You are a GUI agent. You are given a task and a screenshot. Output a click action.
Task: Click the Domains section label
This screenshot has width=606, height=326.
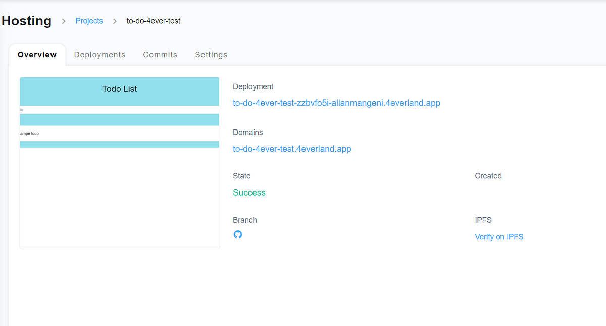[248, 132]
